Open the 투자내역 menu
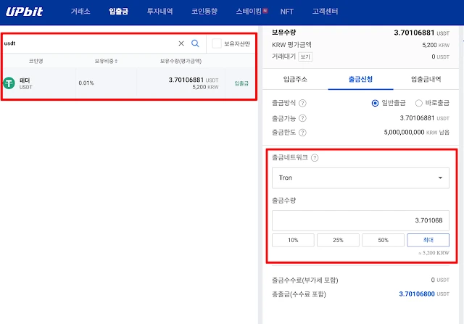This screenshot has height=324, width=464. pos(159,12)
